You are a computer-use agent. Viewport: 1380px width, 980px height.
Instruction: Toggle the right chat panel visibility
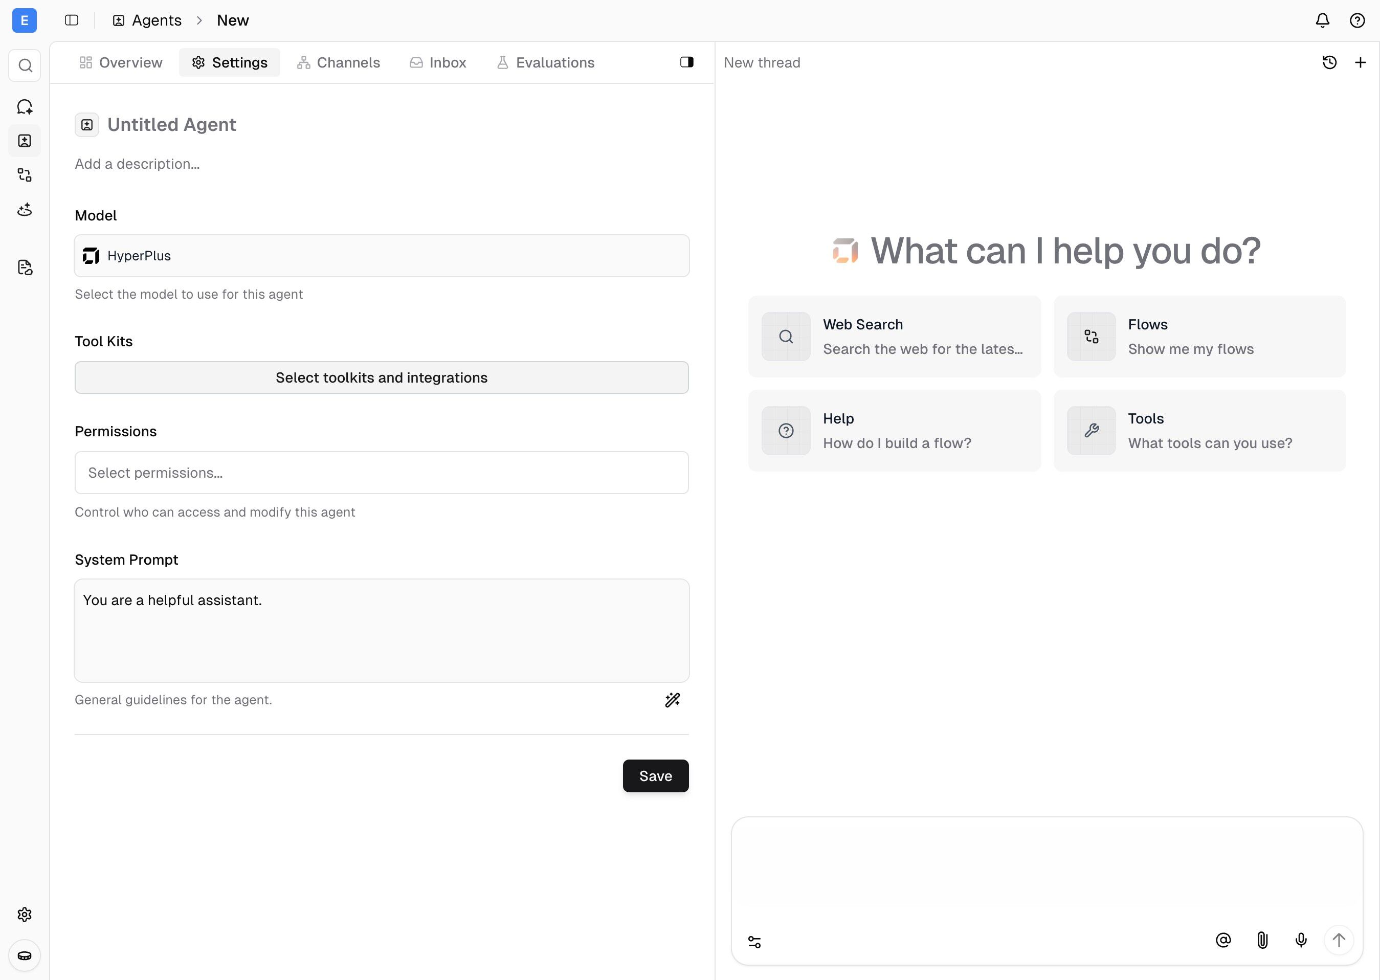(686, 62)
